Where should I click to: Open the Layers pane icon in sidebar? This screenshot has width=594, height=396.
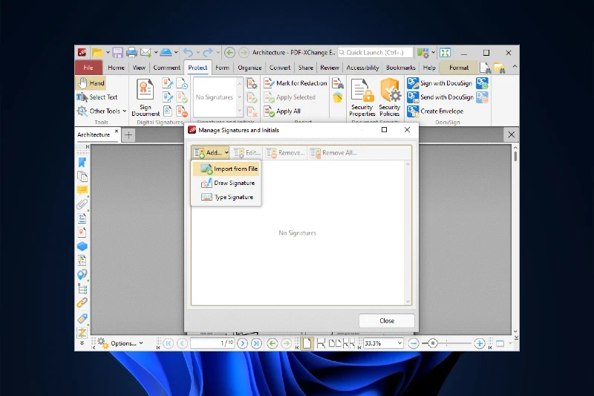click(82, 247)
